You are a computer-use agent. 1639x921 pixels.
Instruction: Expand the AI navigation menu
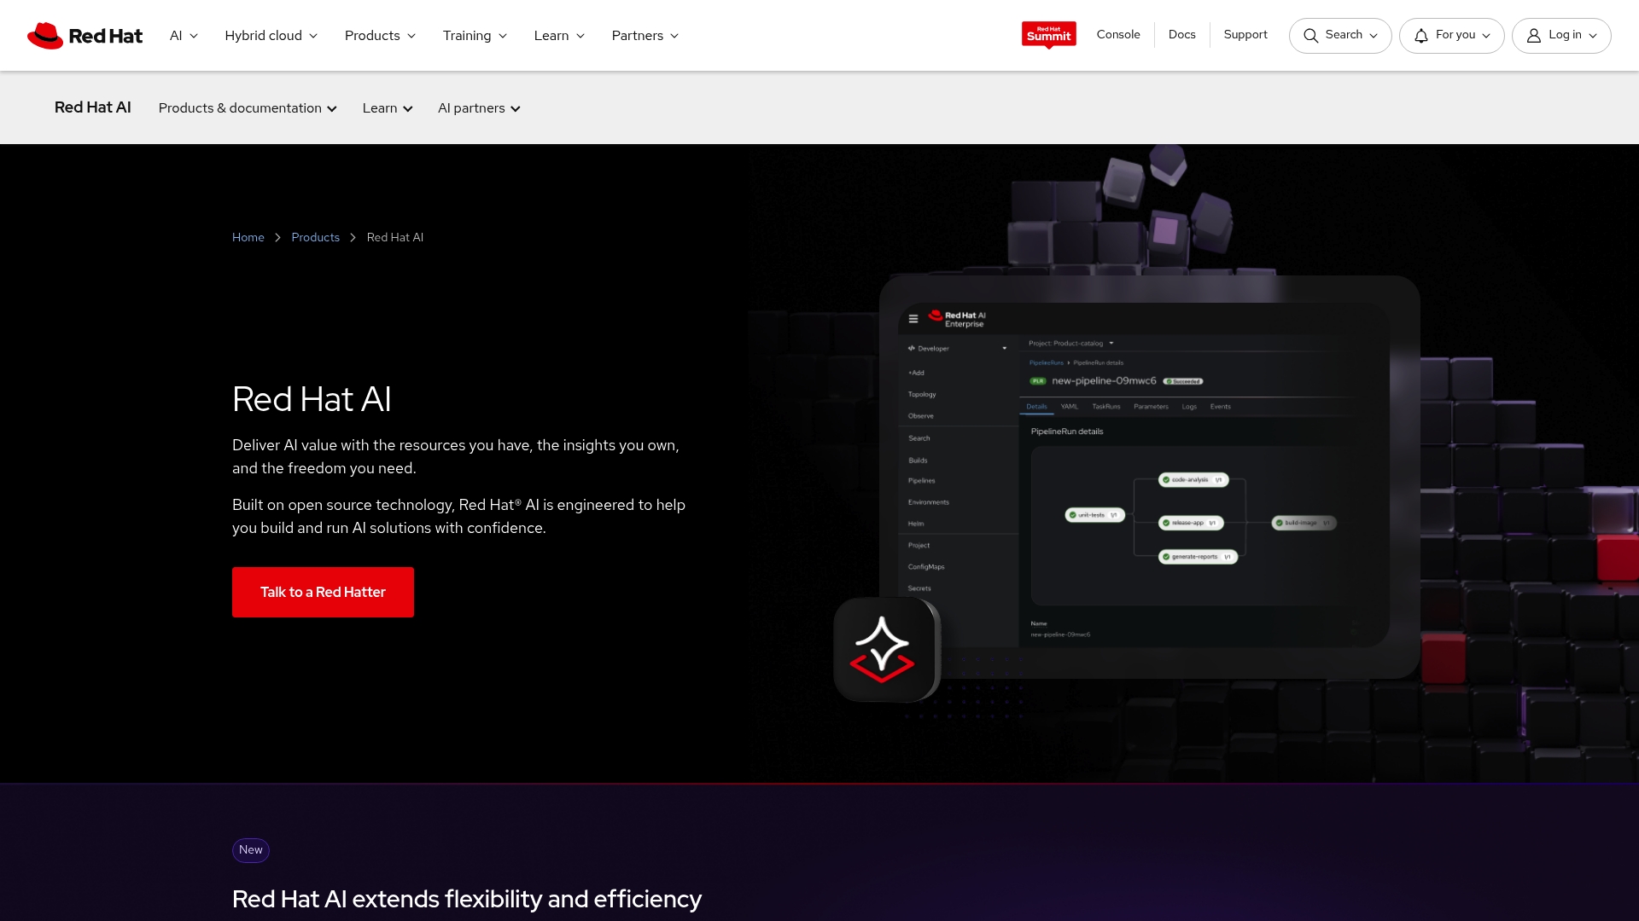coord(184,36)
